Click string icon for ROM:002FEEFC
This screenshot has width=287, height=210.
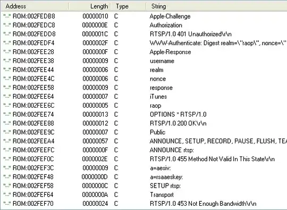7,150
